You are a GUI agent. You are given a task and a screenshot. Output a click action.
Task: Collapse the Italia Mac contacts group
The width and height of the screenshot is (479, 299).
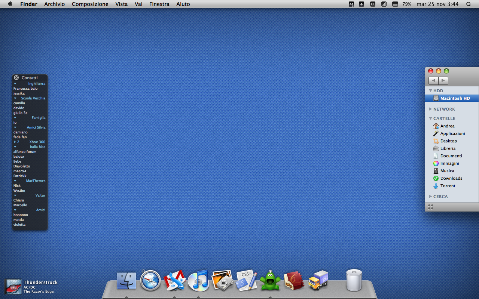pyautogui.click(x=15, y=147)
